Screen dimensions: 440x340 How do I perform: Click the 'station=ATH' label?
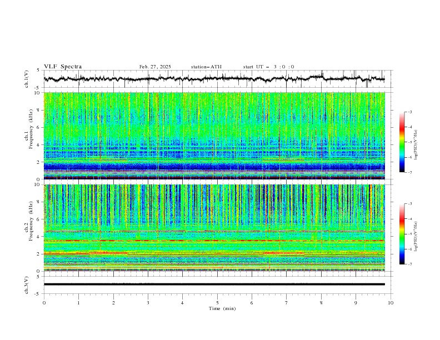coord(206,67)
